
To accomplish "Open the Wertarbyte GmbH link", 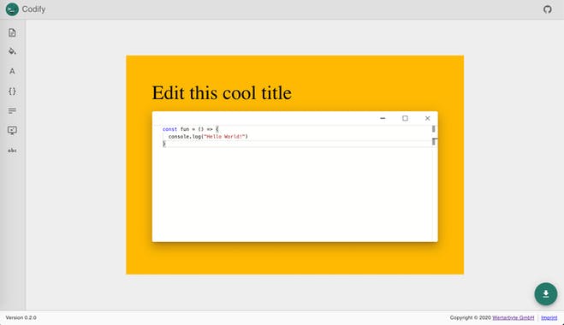I will [x=513, y=318].
